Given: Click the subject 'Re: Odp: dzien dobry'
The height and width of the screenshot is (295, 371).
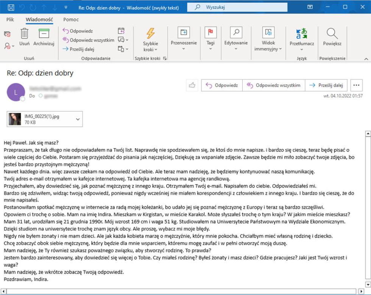Looking at the screenshot, I should [x=40, y=73].
